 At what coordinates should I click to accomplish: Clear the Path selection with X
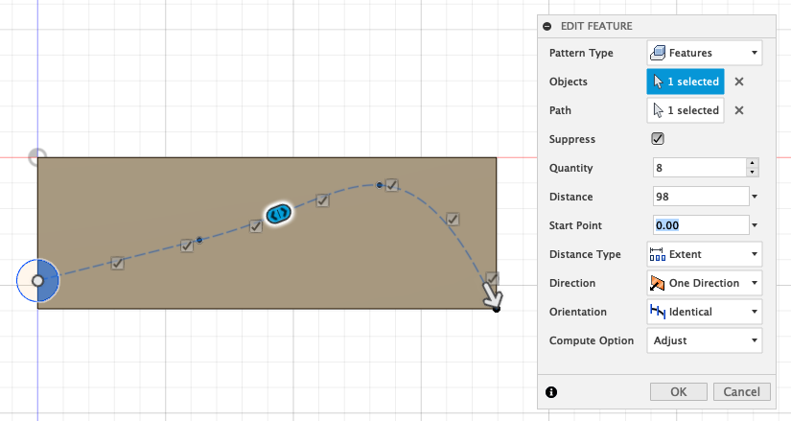739,110
